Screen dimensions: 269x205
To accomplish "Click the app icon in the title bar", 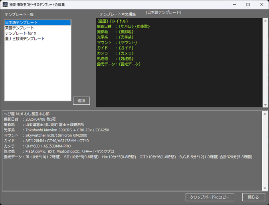I will 4,4.
